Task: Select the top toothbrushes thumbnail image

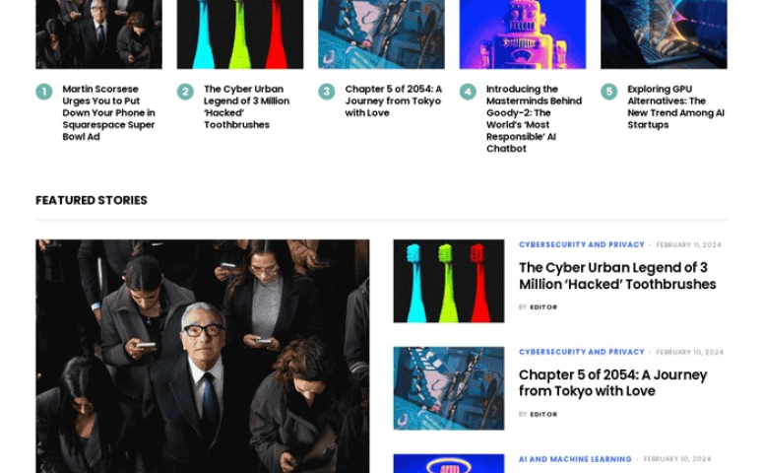Action: pyautogui.click(x=240, y=34)
